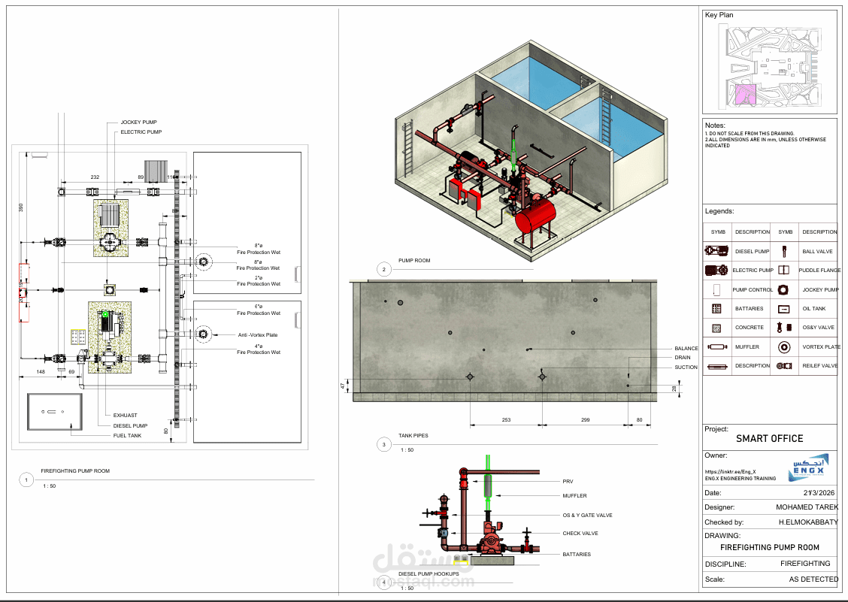Select the ELECTRIC PUMP leader label in the plan
Viewport: 848px width, 602px height.
[x=141, y=132]
